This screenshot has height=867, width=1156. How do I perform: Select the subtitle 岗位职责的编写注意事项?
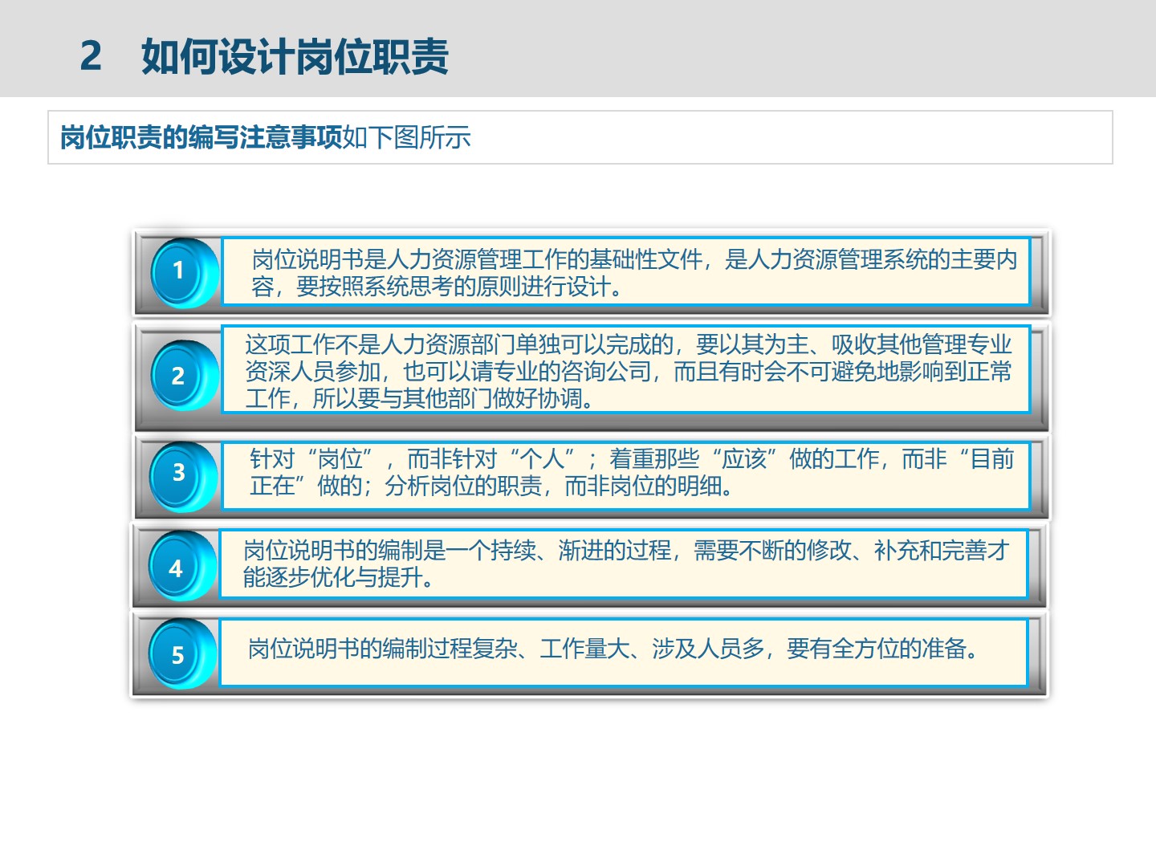click(201, 137)
